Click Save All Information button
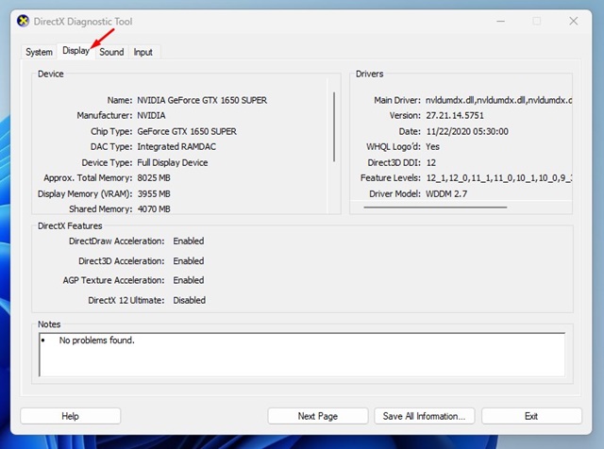Screen dimensions: 604x449 pos(424,416)
